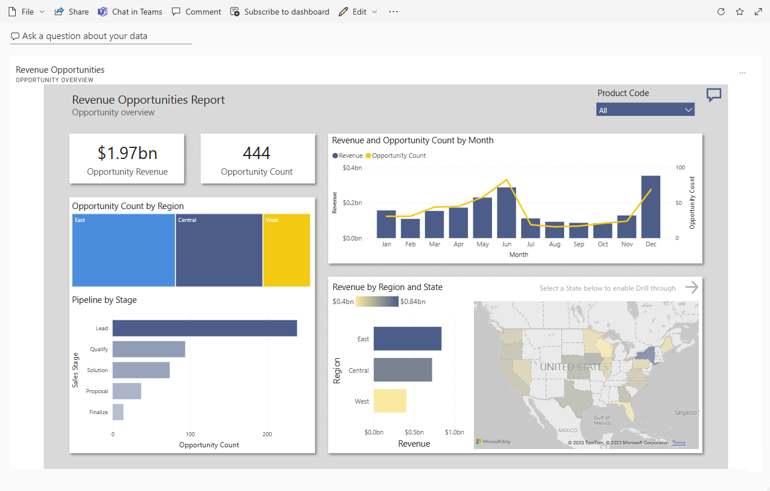Image resolution: width=770 pixels, height=491 pixels.
Task: Toggle the Revenue legend item off
Action: tap(346, 156)
